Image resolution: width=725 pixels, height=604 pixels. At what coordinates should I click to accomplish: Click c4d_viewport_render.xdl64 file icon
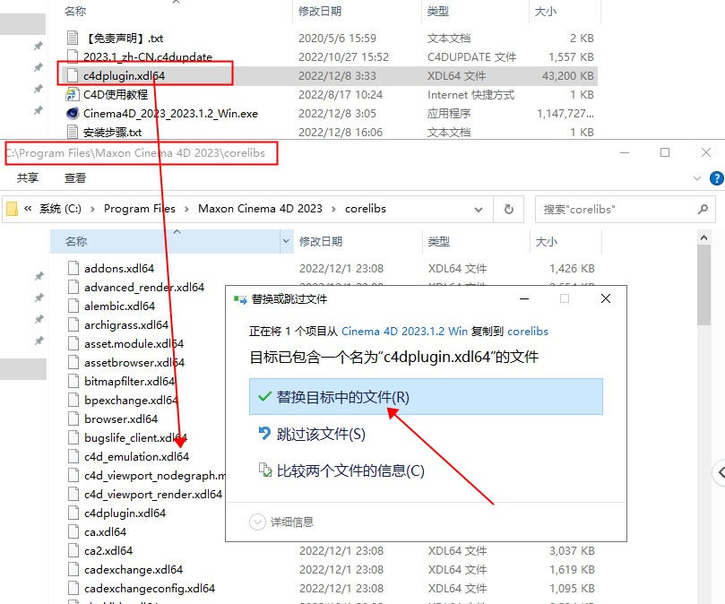[73, 494]
